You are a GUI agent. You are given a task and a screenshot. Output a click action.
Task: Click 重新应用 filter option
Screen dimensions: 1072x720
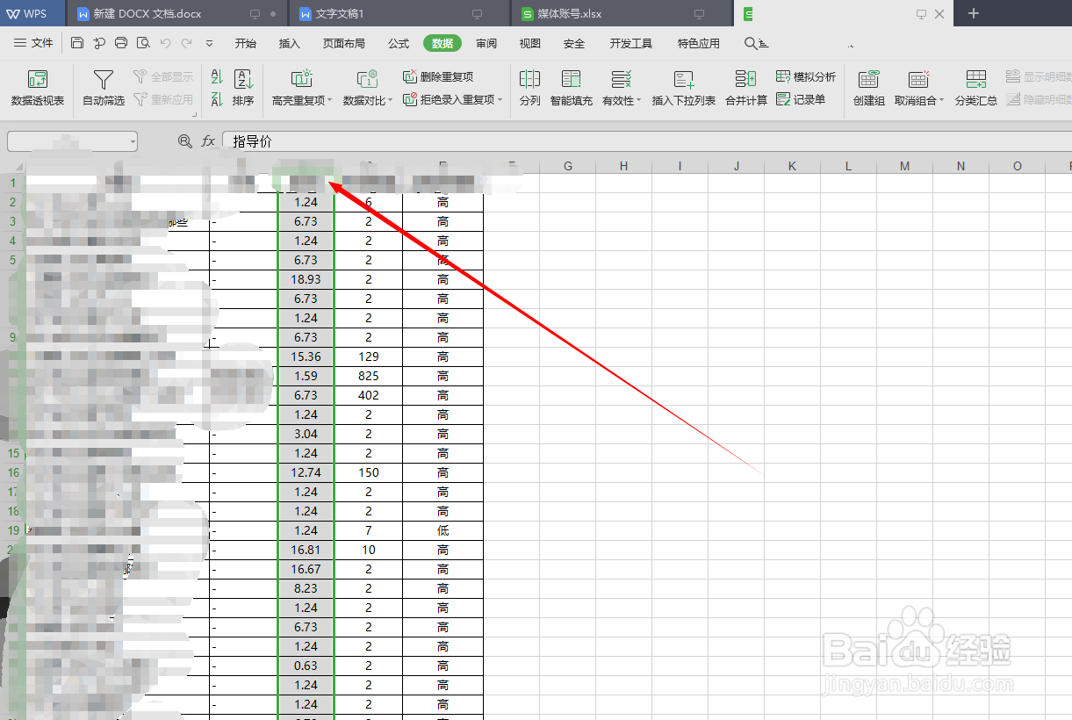[163, 100]
